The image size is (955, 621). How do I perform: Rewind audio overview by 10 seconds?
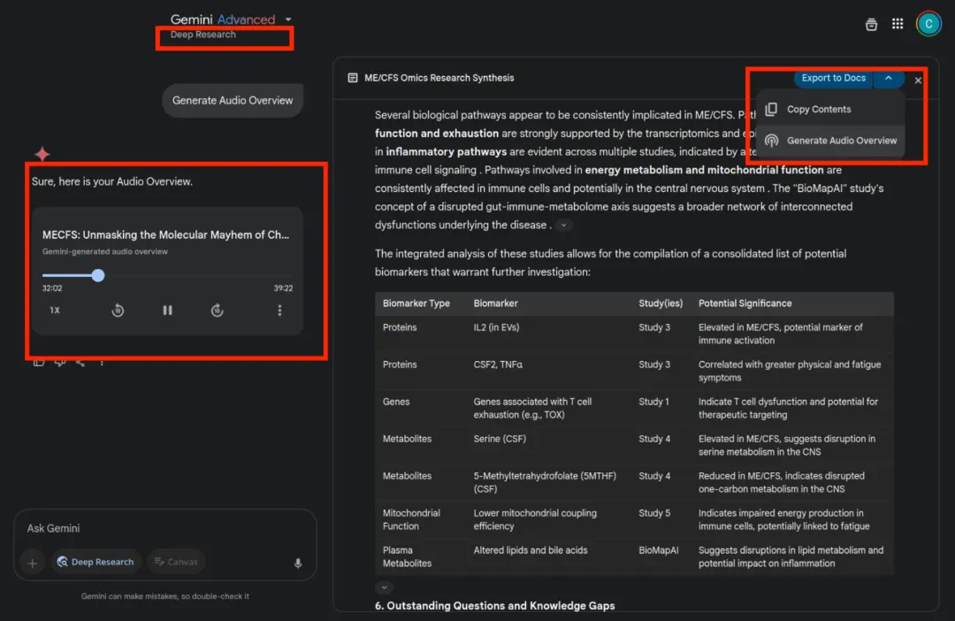[x=118, y=310]
